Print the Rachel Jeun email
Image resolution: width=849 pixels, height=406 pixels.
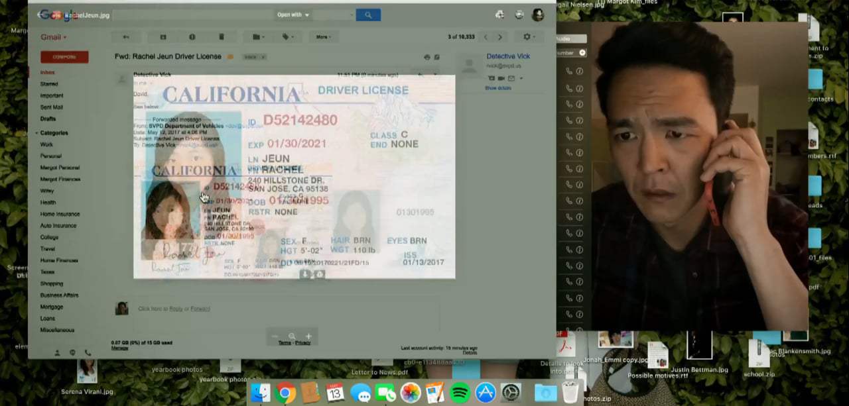[426, 57]
